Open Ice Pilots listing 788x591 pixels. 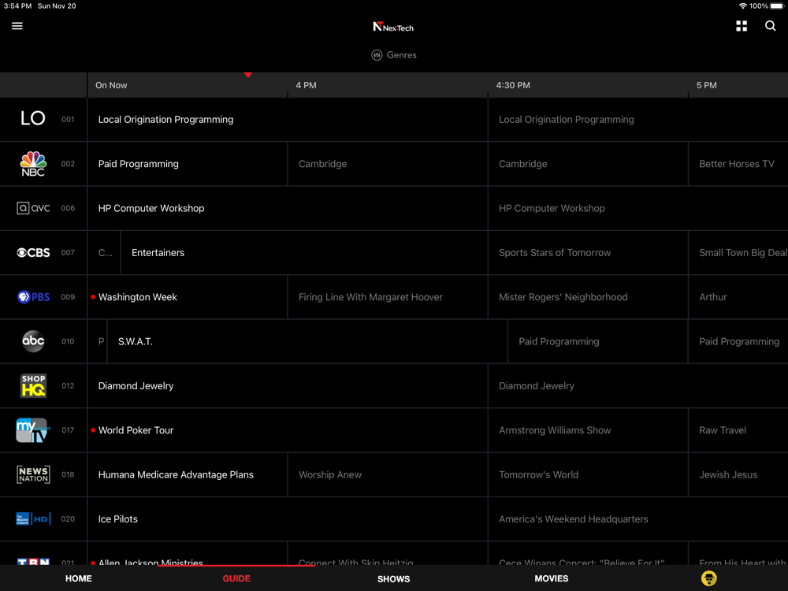(x=288, y=519)
